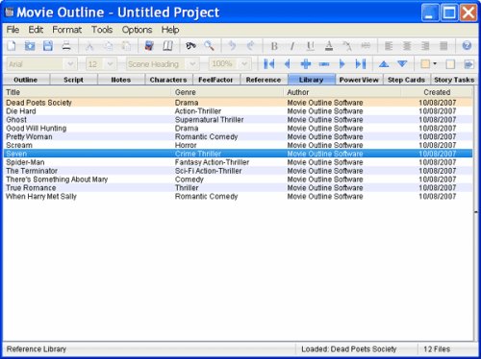The width and height of the screenshot is (481, 359).
Task: Click the blank note page icon
Action: (450, 64)
